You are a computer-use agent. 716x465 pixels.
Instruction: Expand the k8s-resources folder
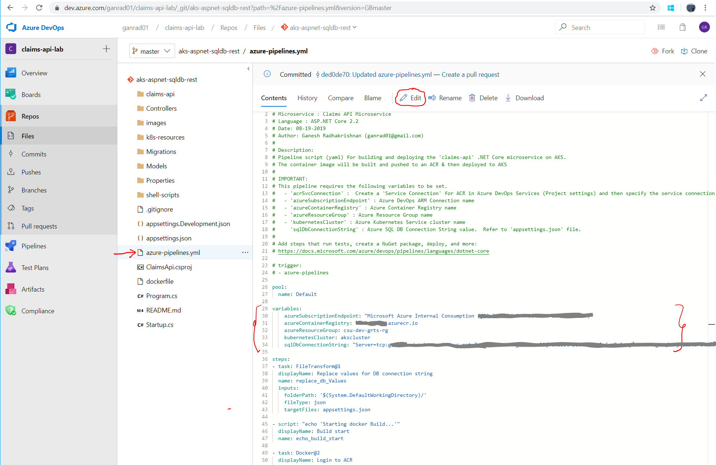(165, 137)
